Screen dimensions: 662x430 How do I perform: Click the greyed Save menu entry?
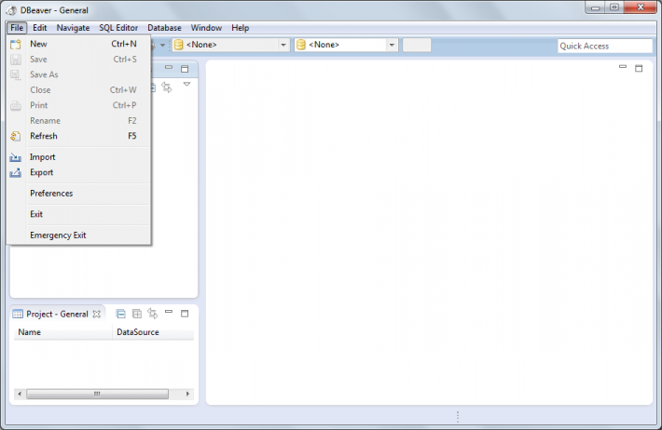coord(79,60)
